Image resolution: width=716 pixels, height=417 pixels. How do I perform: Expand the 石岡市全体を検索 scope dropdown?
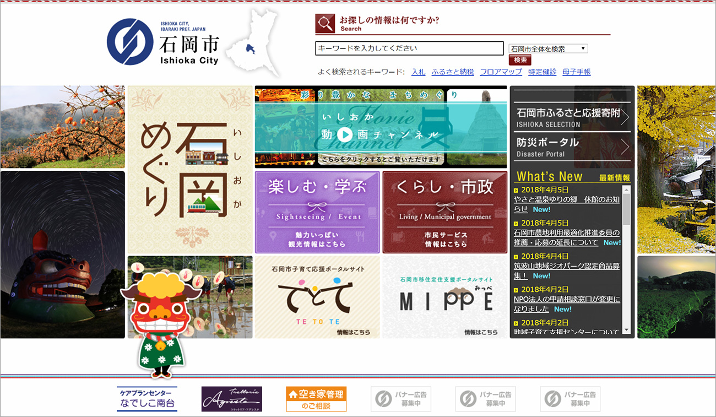tap(549, 48)
